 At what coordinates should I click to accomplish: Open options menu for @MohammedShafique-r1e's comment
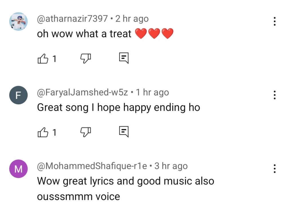click(274, 169)
